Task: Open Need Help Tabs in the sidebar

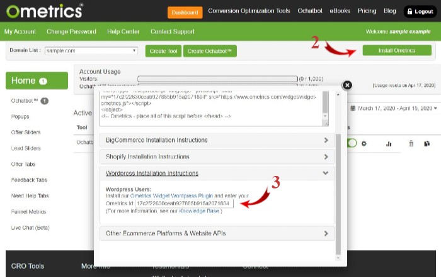Action: (30, 196)
